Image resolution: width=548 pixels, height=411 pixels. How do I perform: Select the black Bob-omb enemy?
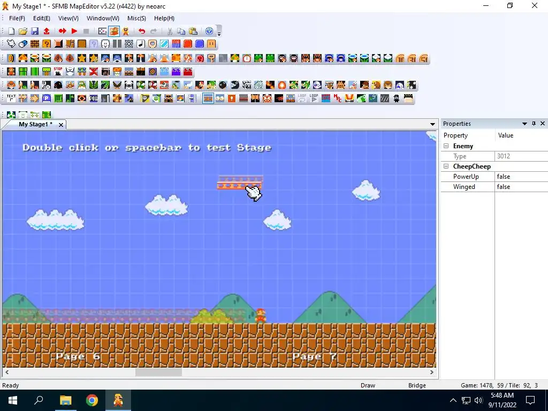click(x=223, y=85)
